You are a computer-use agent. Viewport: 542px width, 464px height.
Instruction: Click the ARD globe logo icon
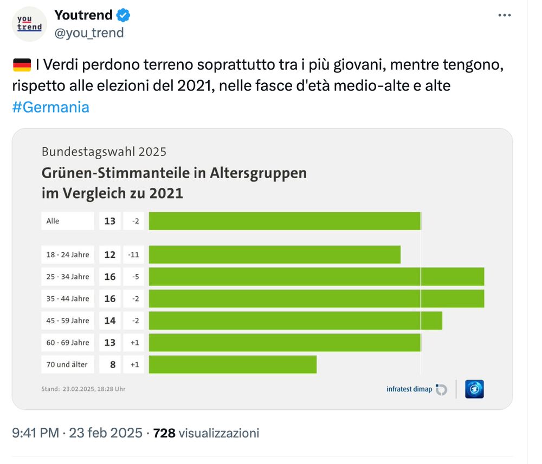tap(474, 389)
